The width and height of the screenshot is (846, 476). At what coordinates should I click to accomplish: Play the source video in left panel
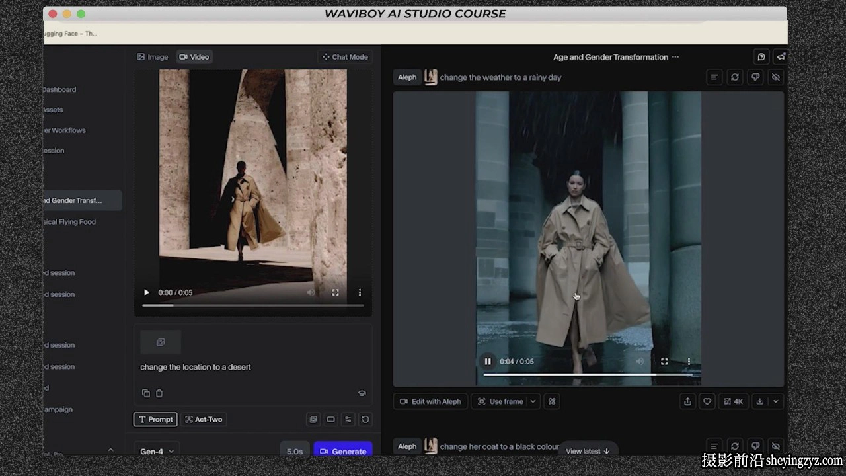147,292
